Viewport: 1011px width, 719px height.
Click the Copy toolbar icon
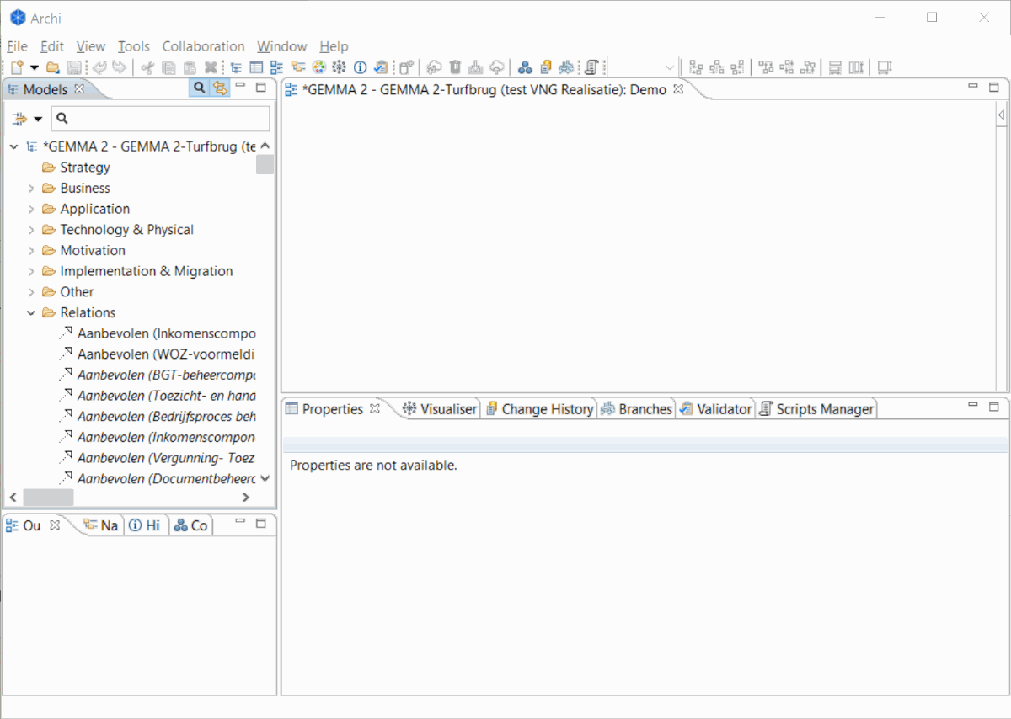[x=169, y=67]
